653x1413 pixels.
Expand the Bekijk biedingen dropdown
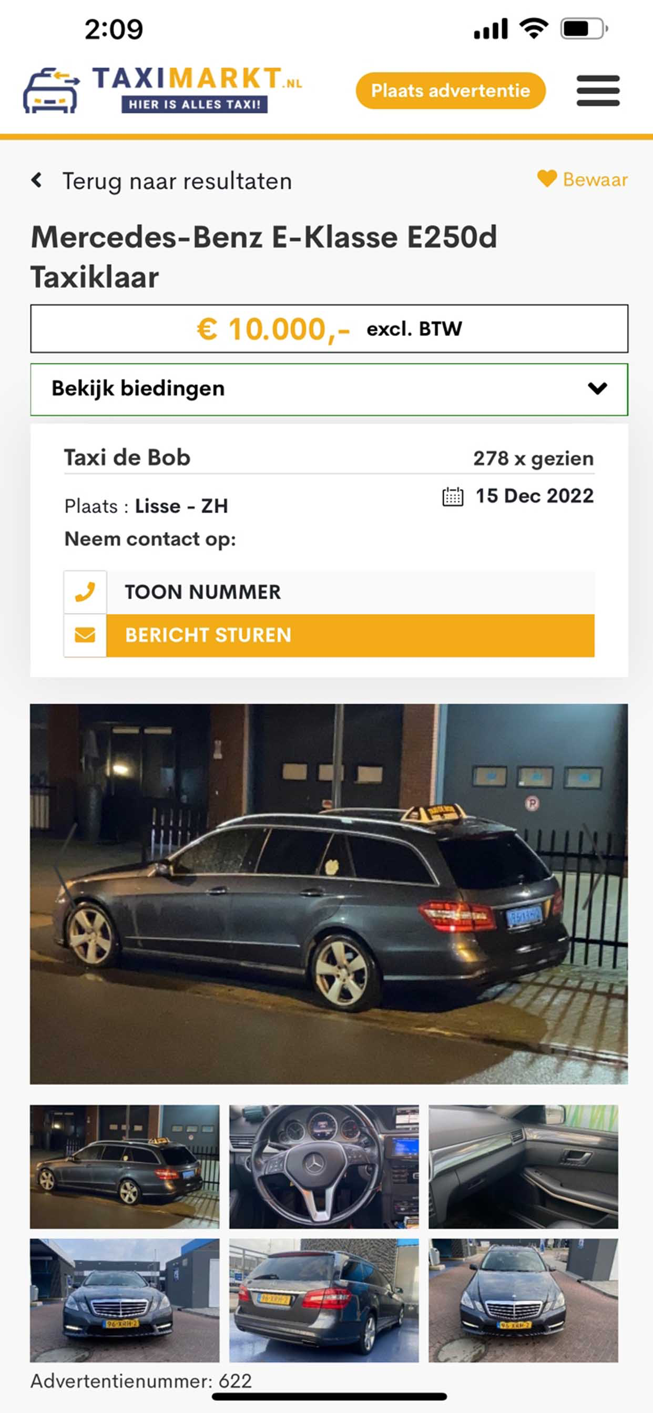click(329, 389)
